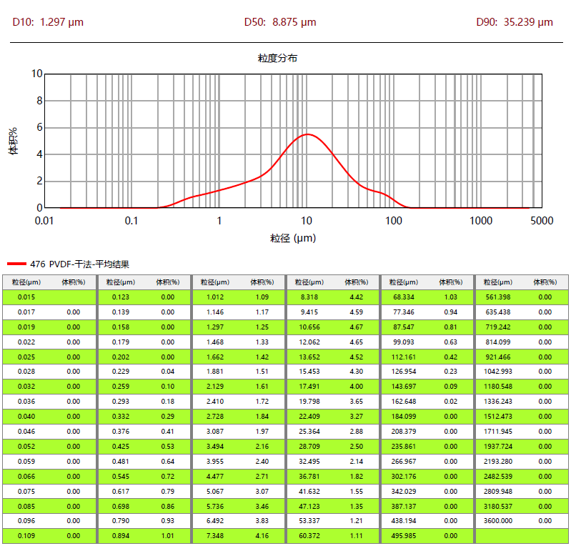Click the D90 35.239 µm reading

(514, 22)
